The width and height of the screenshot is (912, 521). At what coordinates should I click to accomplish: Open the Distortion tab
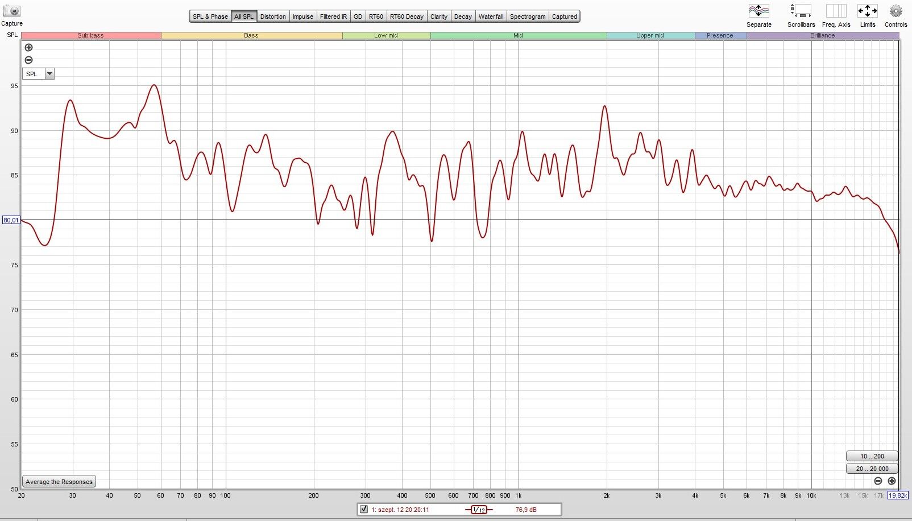(273, 16)
